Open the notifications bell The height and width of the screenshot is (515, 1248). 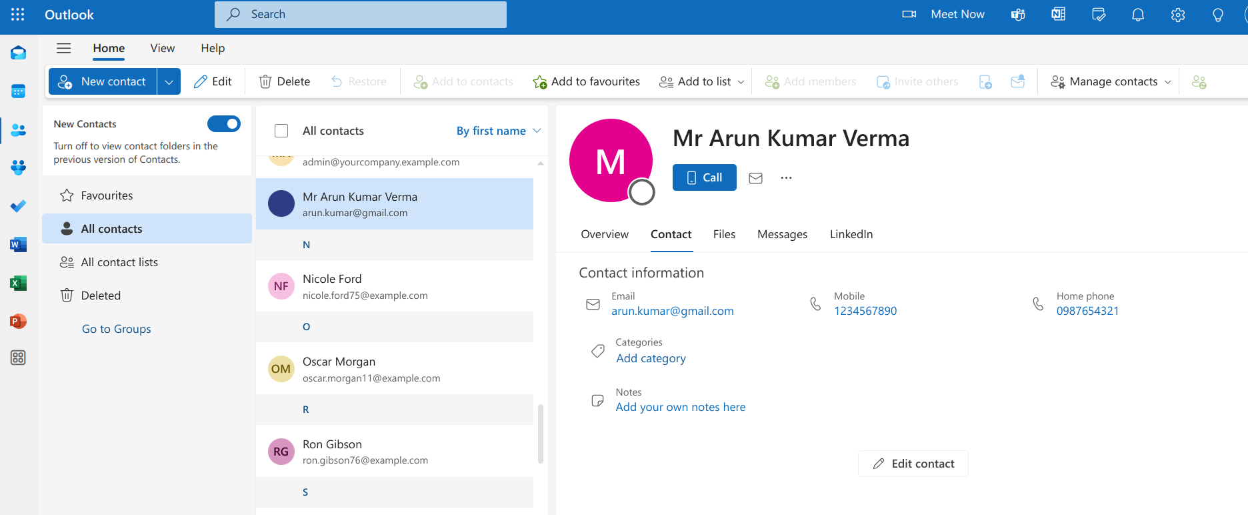[x=1138, y=15]
